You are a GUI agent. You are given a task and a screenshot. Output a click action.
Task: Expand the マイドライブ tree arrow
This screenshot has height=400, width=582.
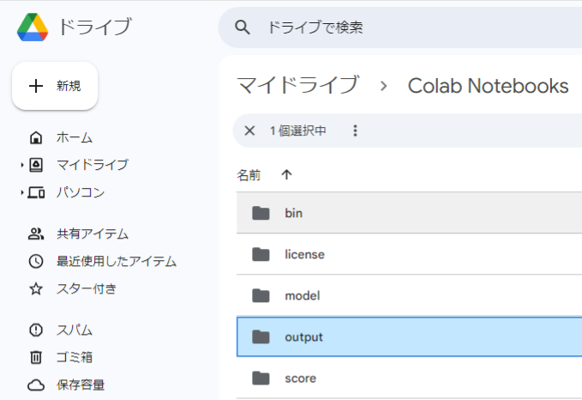[x=22, y=165]
